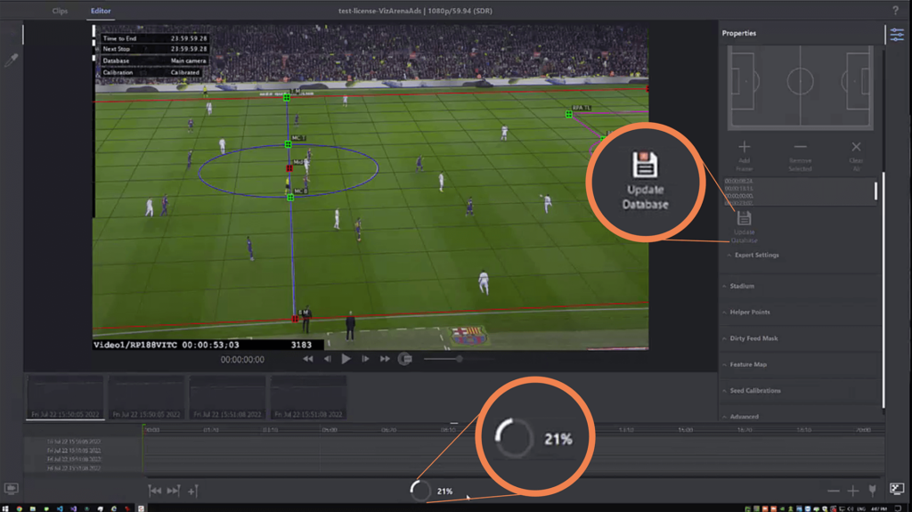Click the Clear All X icon
This screenshot has height=512, width=912.
coord(856,147)
